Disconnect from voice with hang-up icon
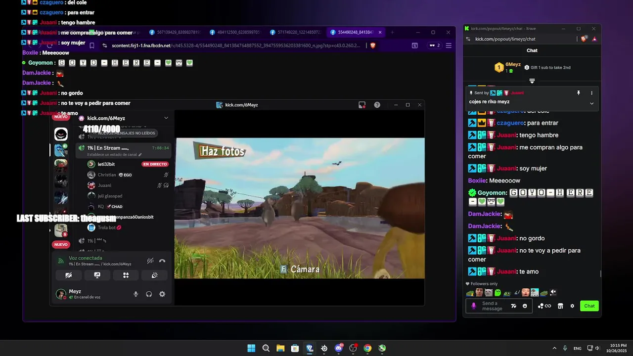 point(162,261)
